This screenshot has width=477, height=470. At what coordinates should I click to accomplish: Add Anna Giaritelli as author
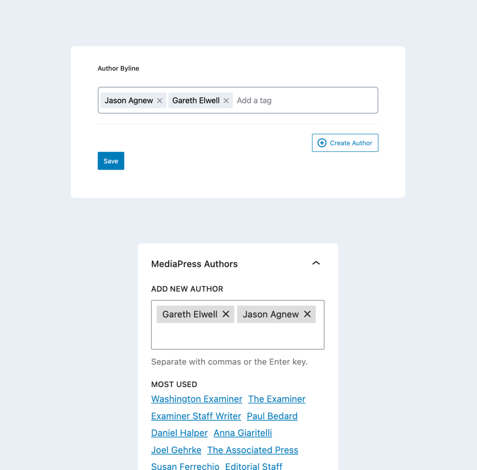(x=243, y=433)
